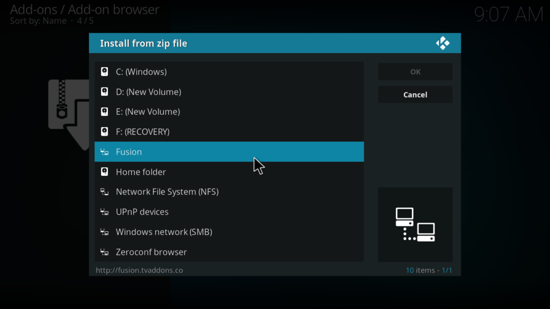Click the drive icon for C: (Windows)
The height and width of the screenshot is (309, 550).
tap(105, 72)
